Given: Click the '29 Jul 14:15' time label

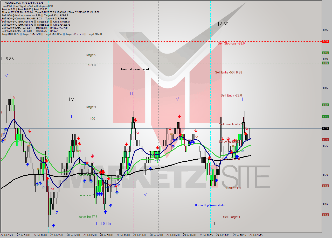Looking at the screenshot, I should (x=223, y=235).
